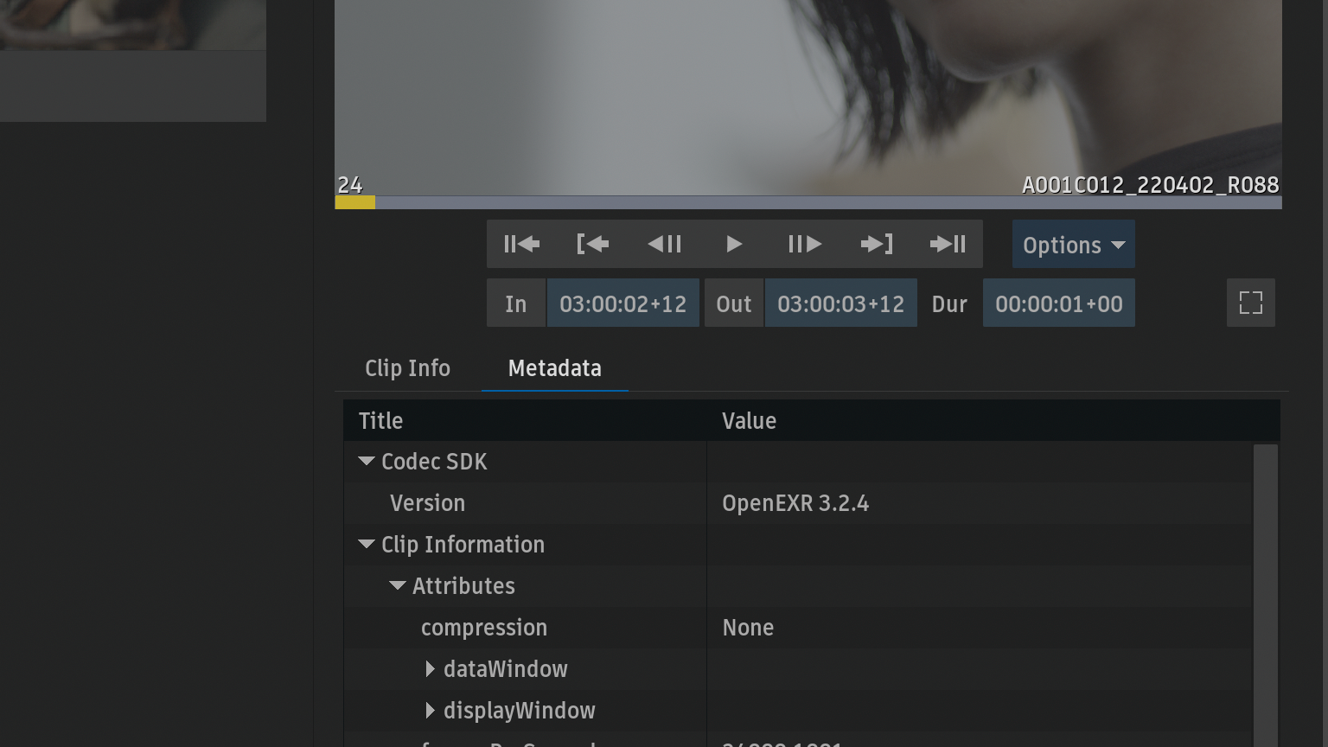
Task: Expand the displayWindow attribute
Action: tap(430, 711)
